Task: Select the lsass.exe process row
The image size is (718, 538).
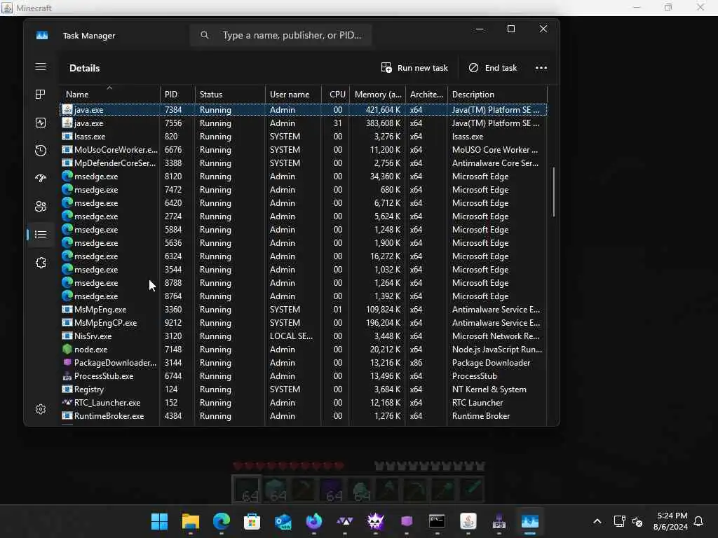Action: click(x=304, y=137)
